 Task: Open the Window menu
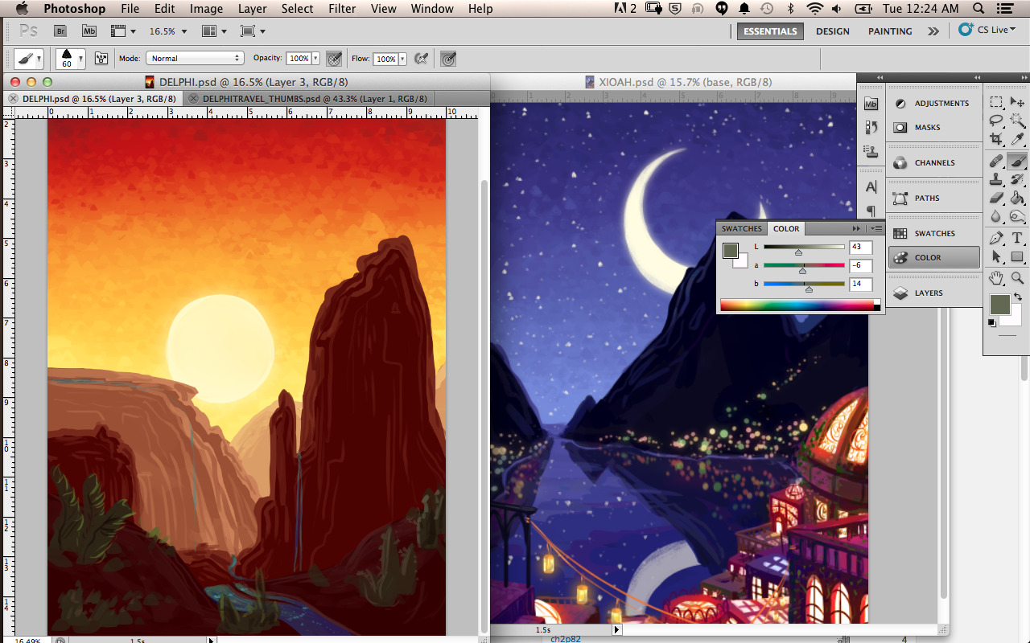pos(432,9)
